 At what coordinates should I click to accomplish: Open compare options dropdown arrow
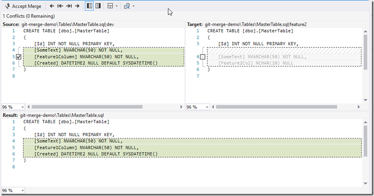pos(133,6)
